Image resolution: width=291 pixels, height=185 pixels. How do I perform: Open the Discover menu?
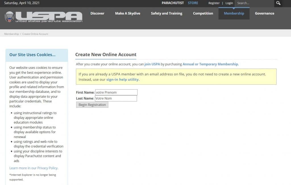[x=97, y=13]
